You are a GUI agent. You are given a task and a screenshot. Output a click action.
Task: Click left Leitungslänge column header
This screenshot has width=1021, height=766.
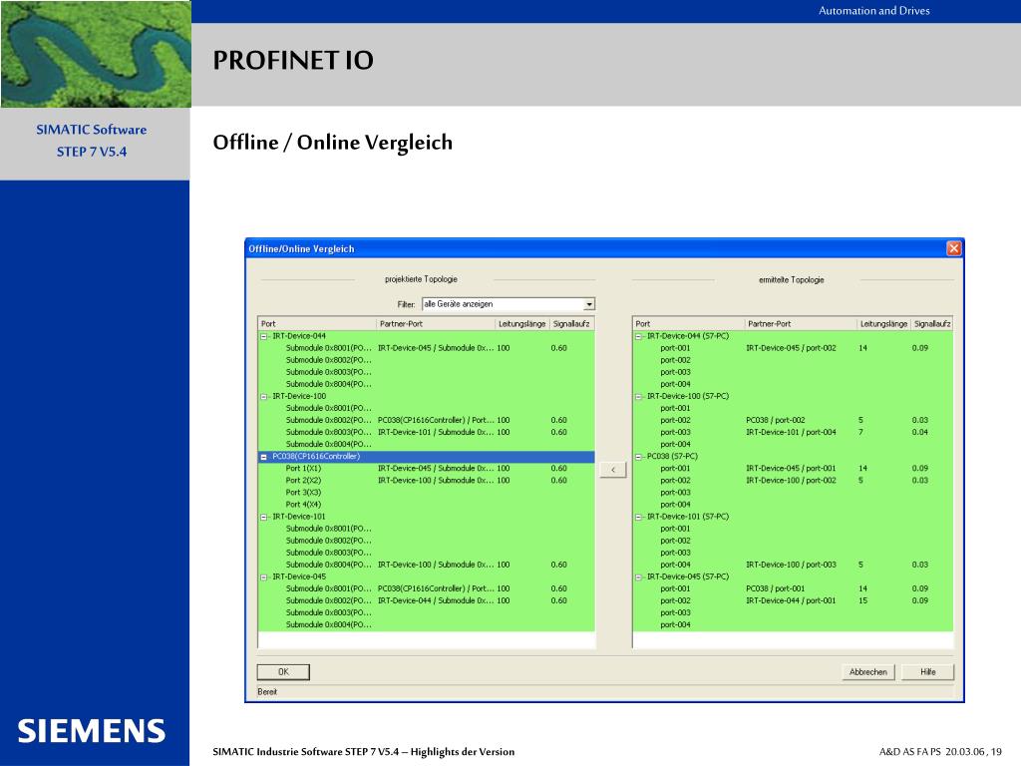point(522,324)
